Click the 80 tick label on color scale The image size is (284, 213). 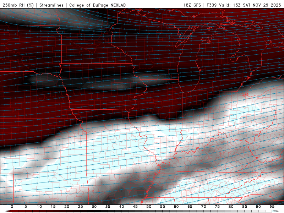point(231,207)
